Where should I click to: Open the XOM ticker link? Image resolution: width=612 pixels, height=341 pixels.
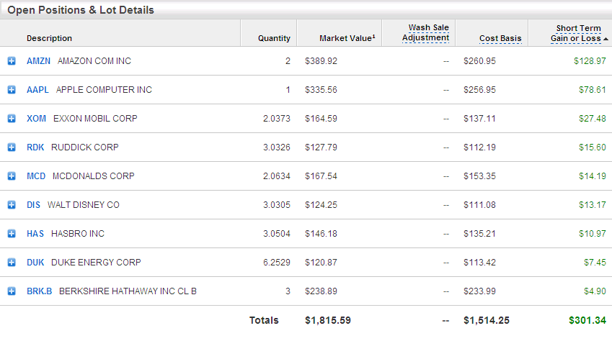[x=36, y=119]
